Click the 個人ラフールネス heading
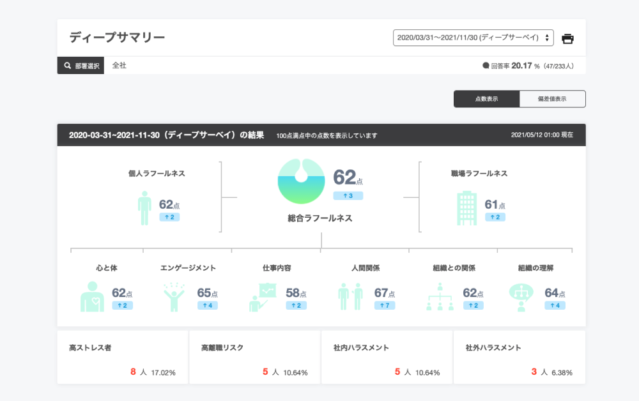The image size is (639, 401). point(157,174)
